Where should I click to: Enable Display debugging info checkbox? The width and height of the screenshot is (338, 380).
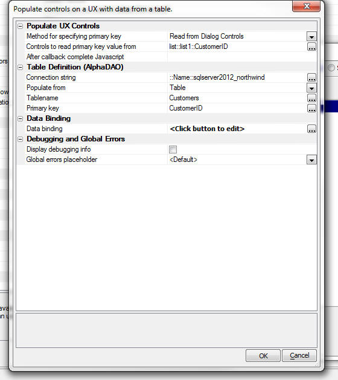pyautogui.click(x=173, y=149)
